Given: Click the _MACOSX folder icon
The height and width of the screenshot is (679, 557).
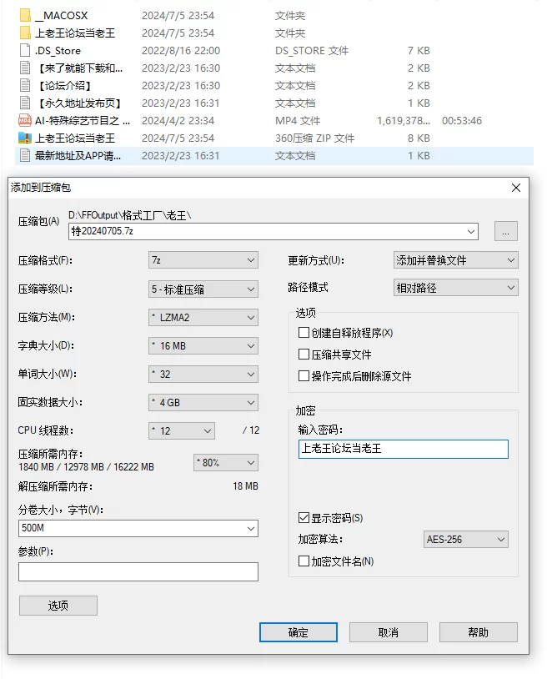Looking at the screenshot, I should coord(25,16).
